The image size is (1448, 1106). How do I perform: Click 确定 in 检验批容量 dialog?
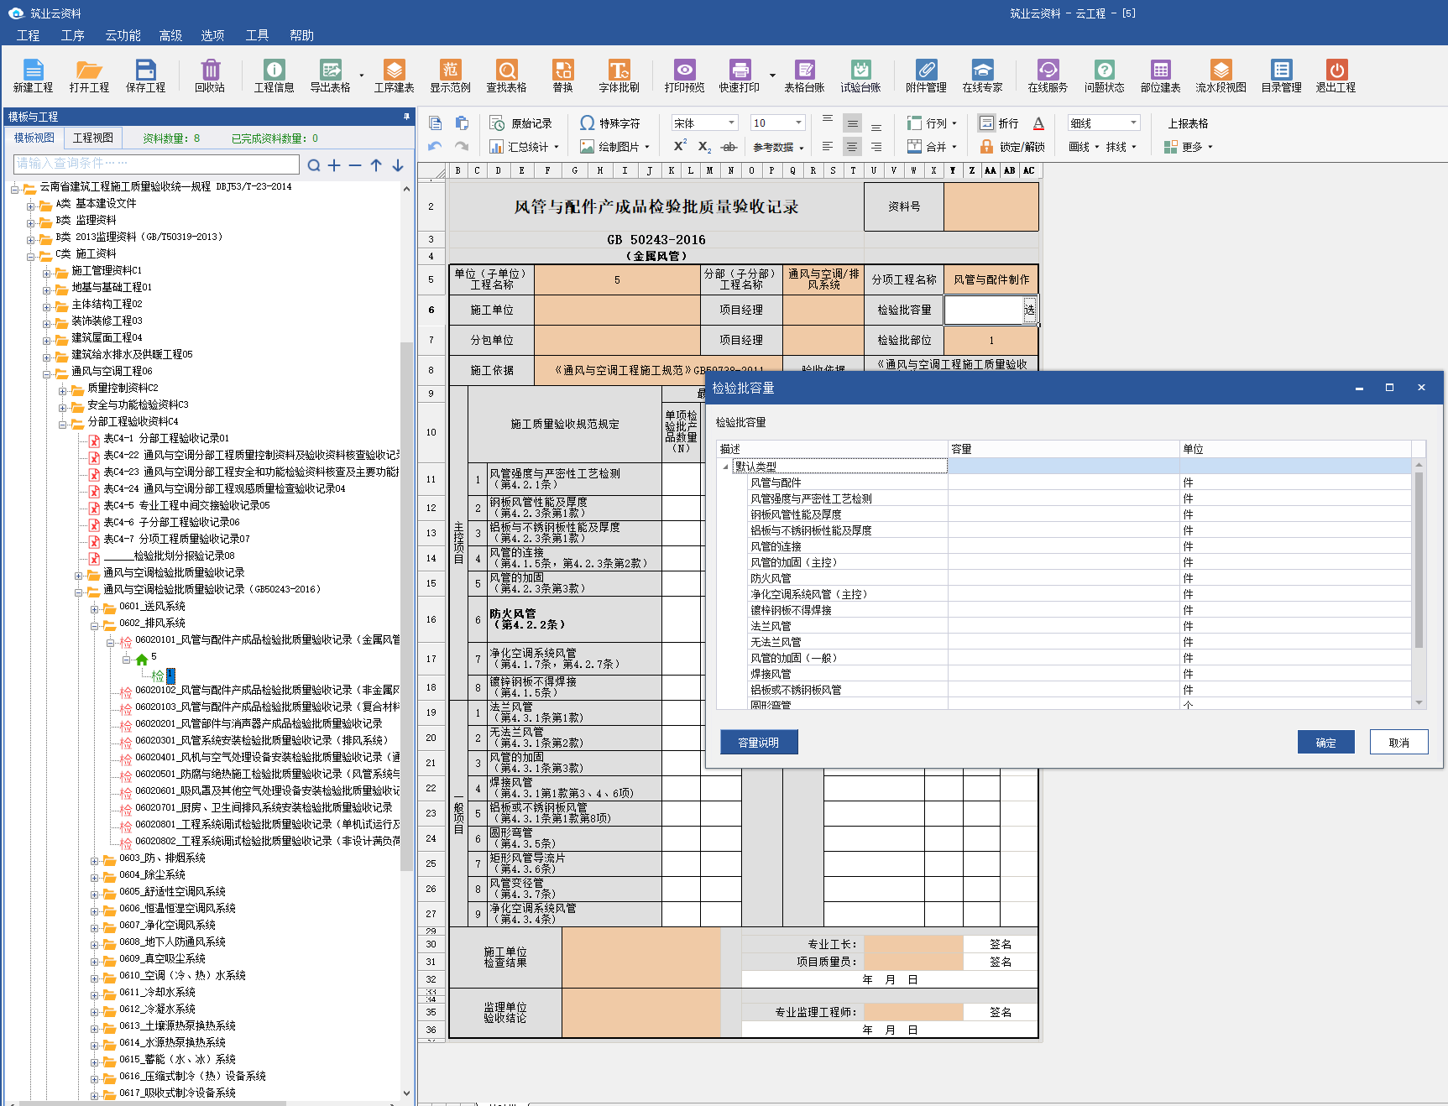(1326, 743)
